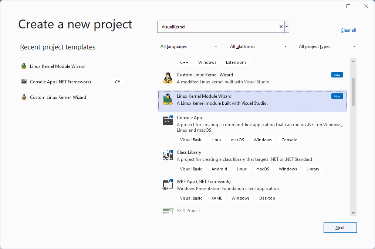Click the macOS tag under Class Library
Screen dimensions: 375x249
tap(263, 169)
